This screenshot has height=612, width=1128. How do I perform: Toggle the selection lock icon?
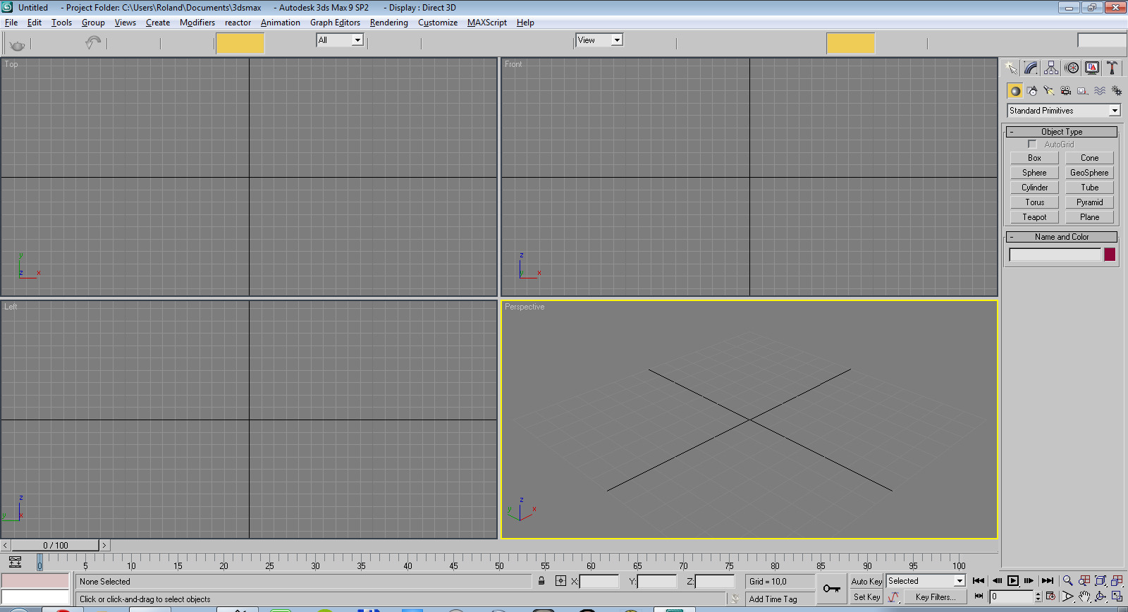pos(541,581)
